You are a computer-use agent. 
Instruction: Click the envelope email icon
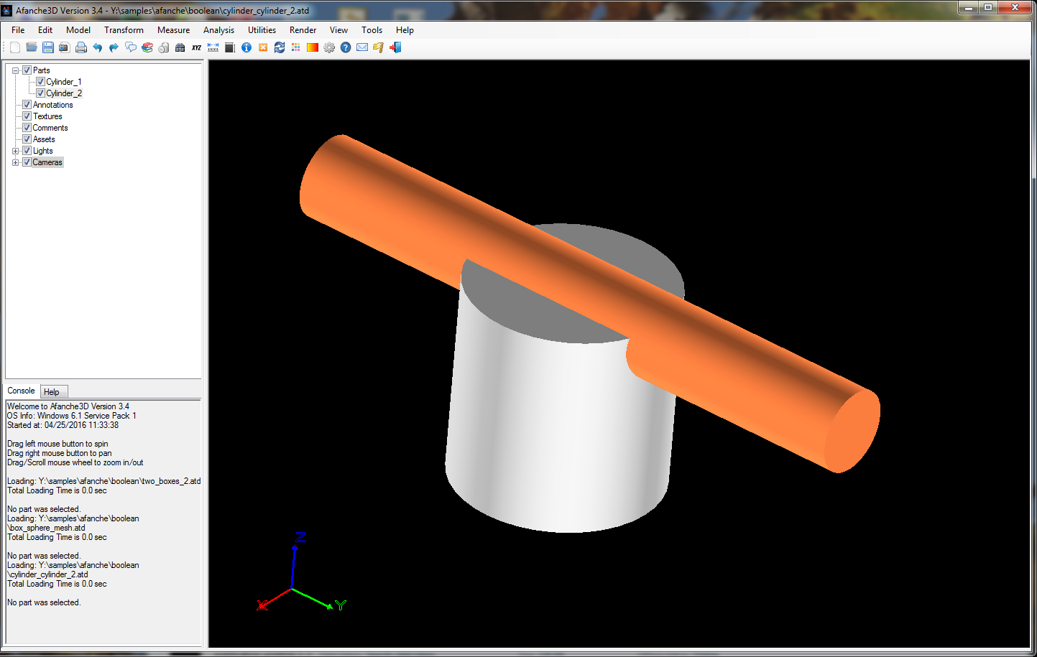tap(362, 47)
